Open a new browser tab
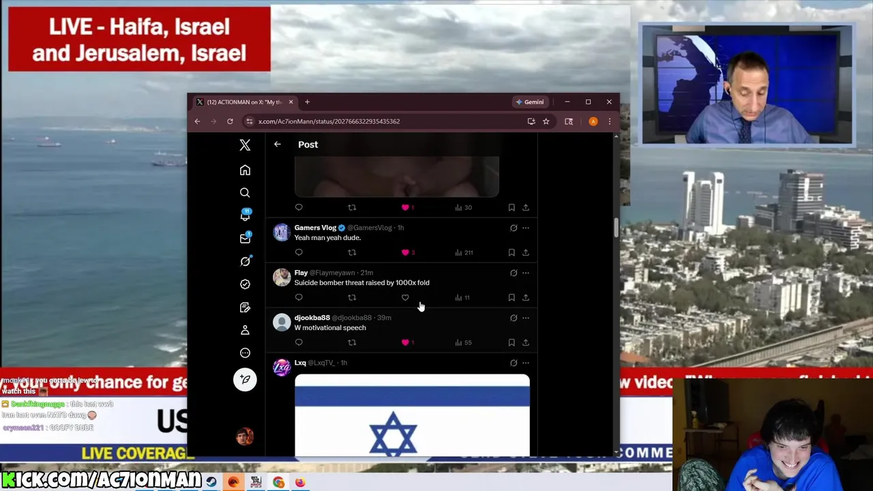Image resolution: width=873 pixels, height=491 pixels. pyautogui.click(x=307, y=102)
